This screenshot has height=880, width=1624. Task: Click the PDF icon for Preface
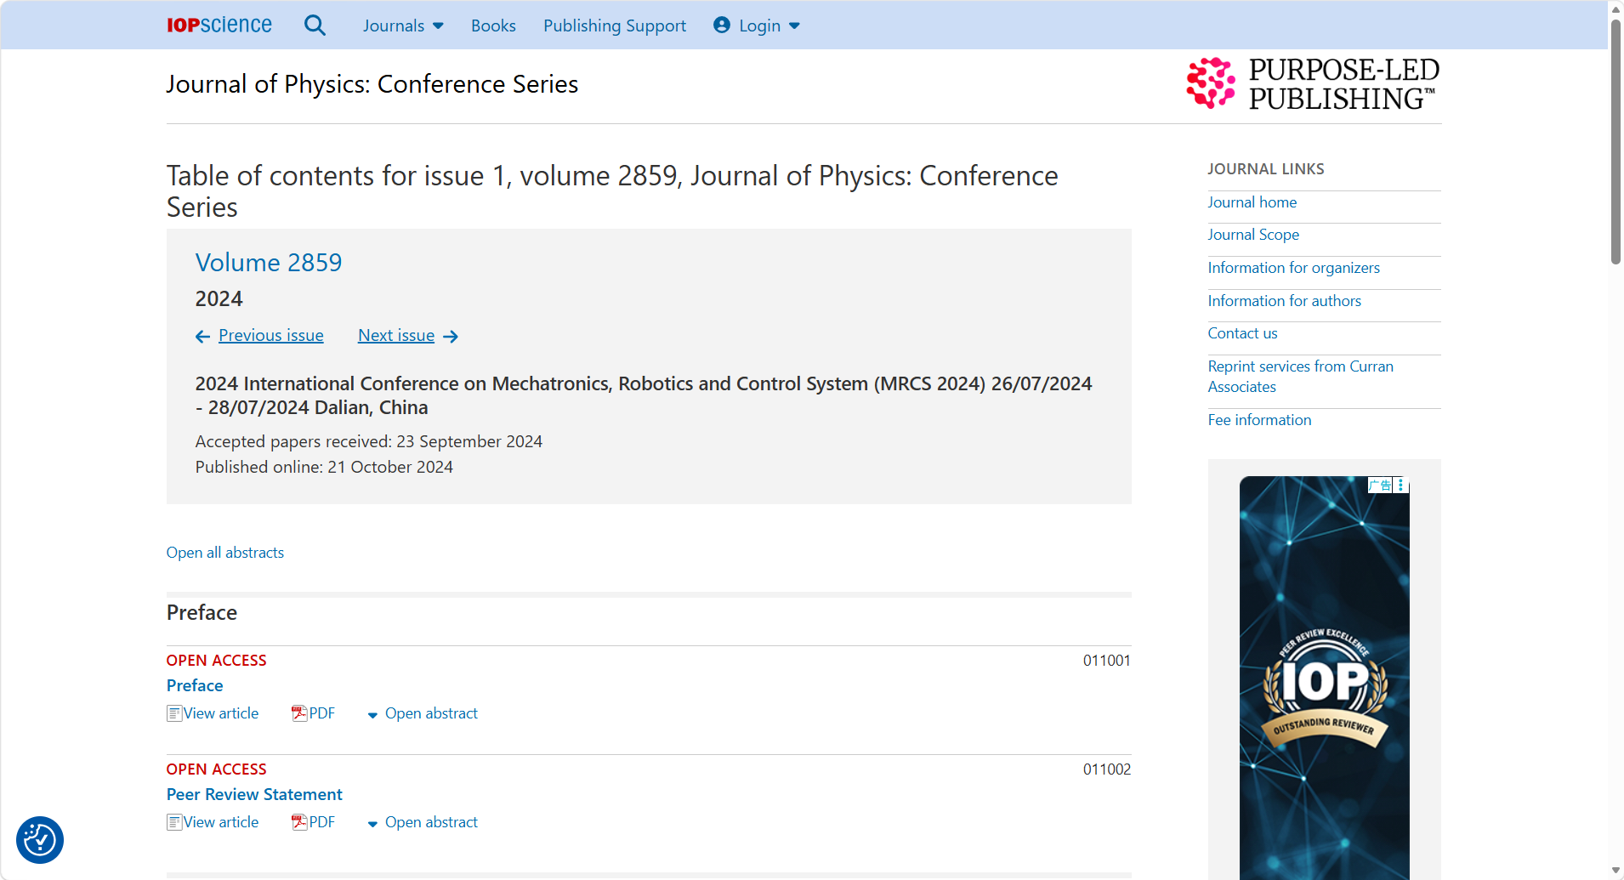[299, 713]
